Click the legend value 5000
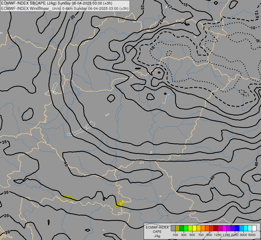 click(252, 235)
